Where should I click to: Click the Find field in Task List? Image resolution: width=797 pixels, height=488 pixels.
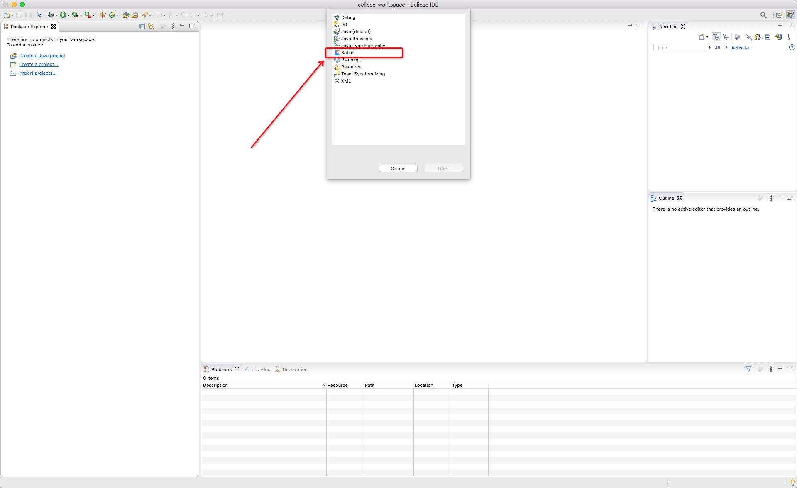(x=679, y=48)
